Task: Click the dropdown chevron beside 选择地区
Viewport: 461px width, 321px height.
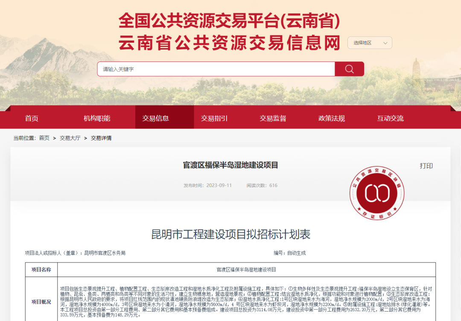Action: 385,43
